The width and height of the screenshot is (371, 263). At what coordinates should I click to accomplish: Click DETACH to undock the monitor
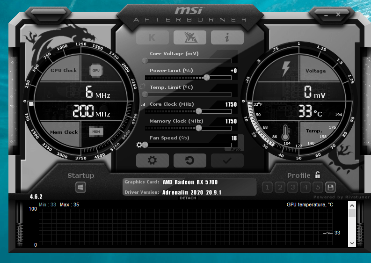pyautogui.click(x=188, y=198)
